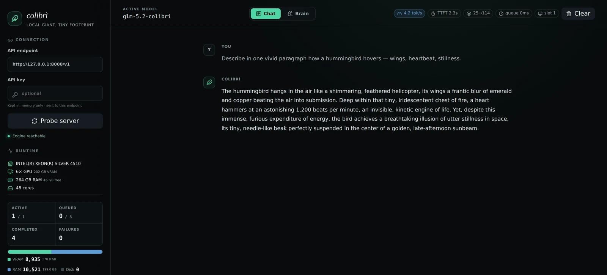Click the GPU monitor icon
Image resolution: width=607 pixels, height=275 pixels.
click(x=10, y=172)
